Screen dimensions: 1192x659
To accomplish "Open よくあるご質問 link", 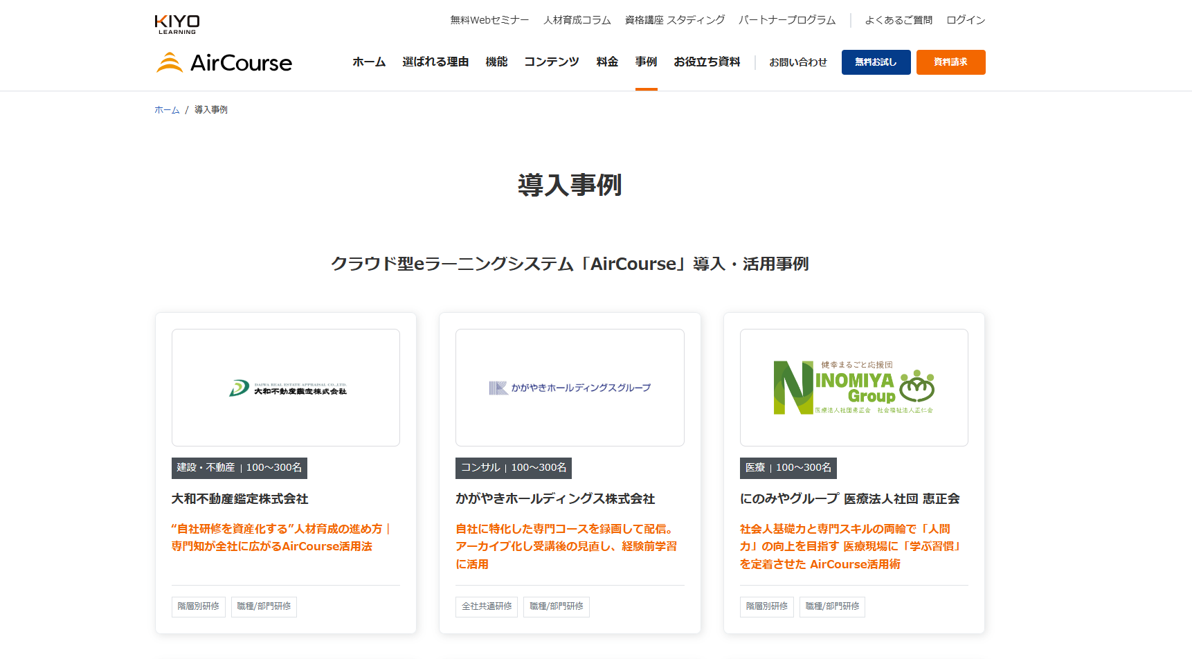I will tap(898, 20).
